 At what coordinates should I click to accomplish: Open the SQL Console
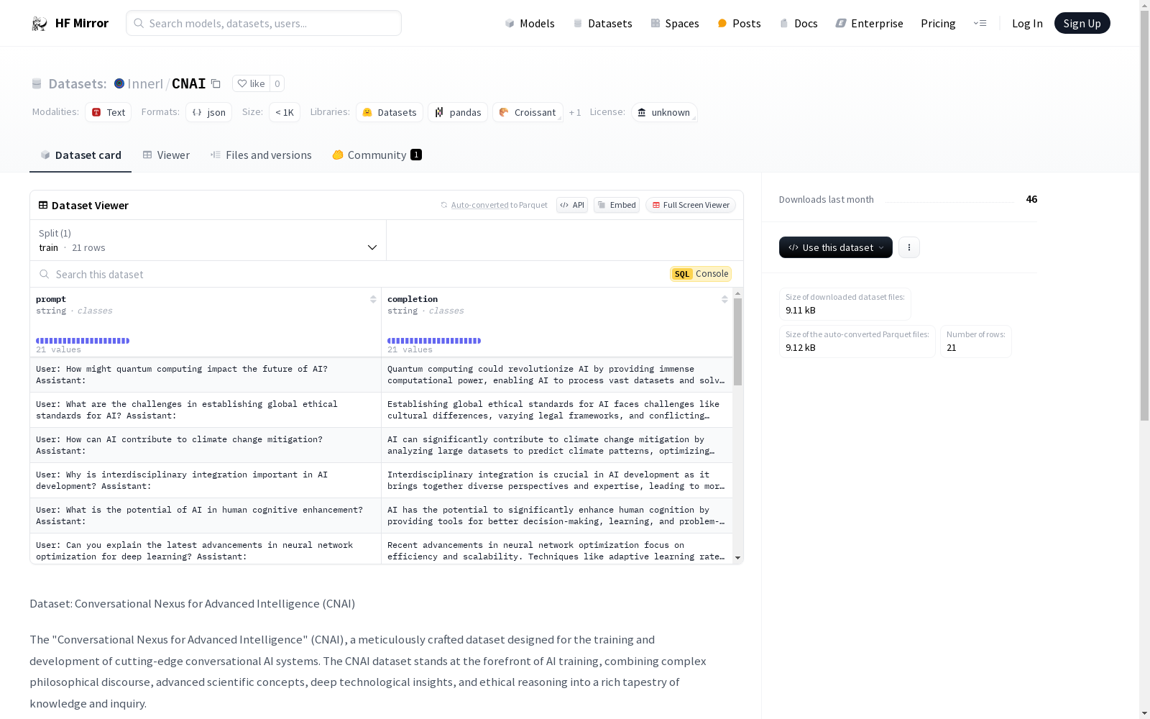coord(701,274)
